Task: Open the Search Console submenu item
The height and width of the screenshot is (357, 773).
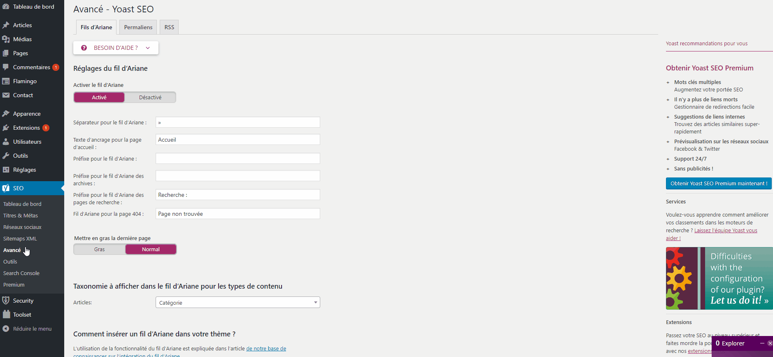Action: [x=21, y=273]
